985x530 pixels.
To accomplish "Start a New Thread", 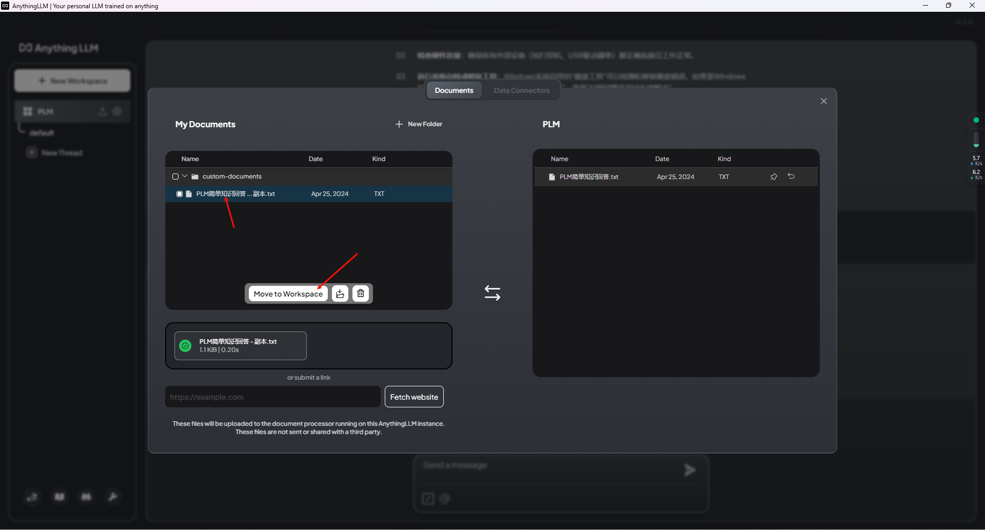I will 54,153.
